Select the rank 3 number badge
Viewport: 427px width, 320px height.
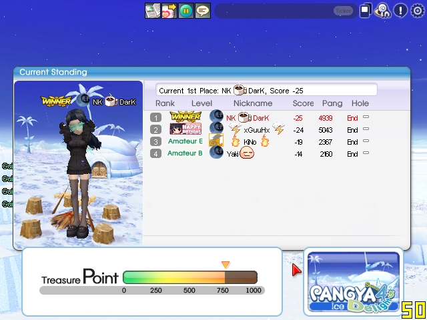(x=155, y=142)
